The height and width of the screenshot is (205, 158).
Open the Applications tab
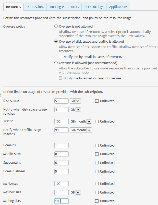118,7
